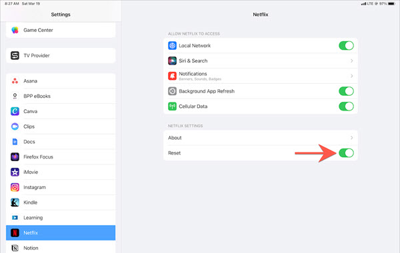Open Siri & Search settings label
Screen dimensions: 400x253
point(193,61)
